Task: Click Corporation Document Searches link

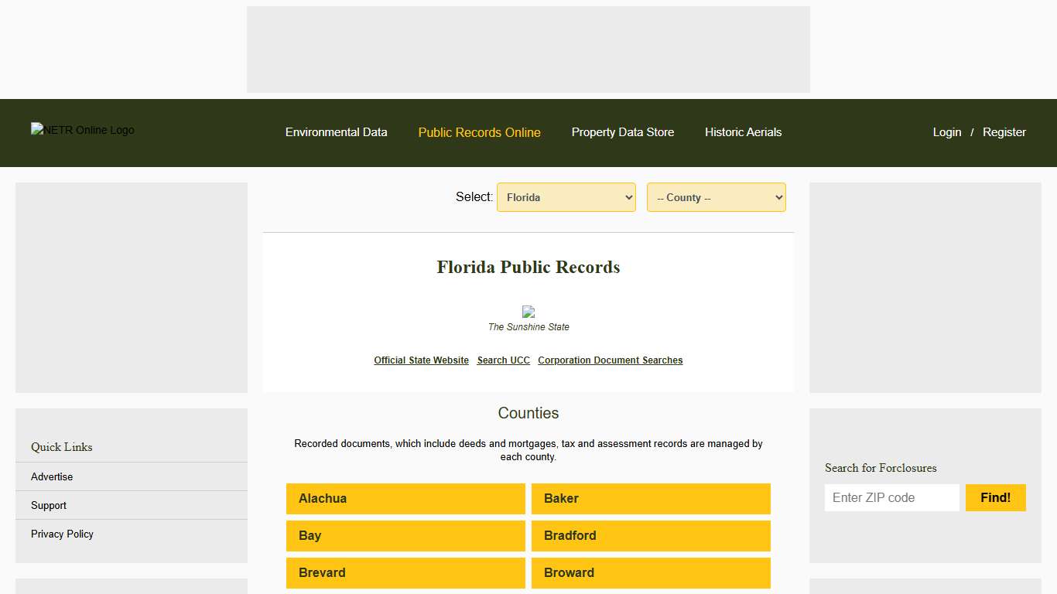Action: [x=610, y=360]
